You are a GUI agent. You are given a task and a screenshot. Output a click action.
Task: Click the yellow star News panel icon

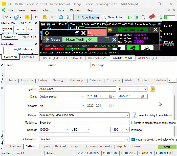coord(46,40)
